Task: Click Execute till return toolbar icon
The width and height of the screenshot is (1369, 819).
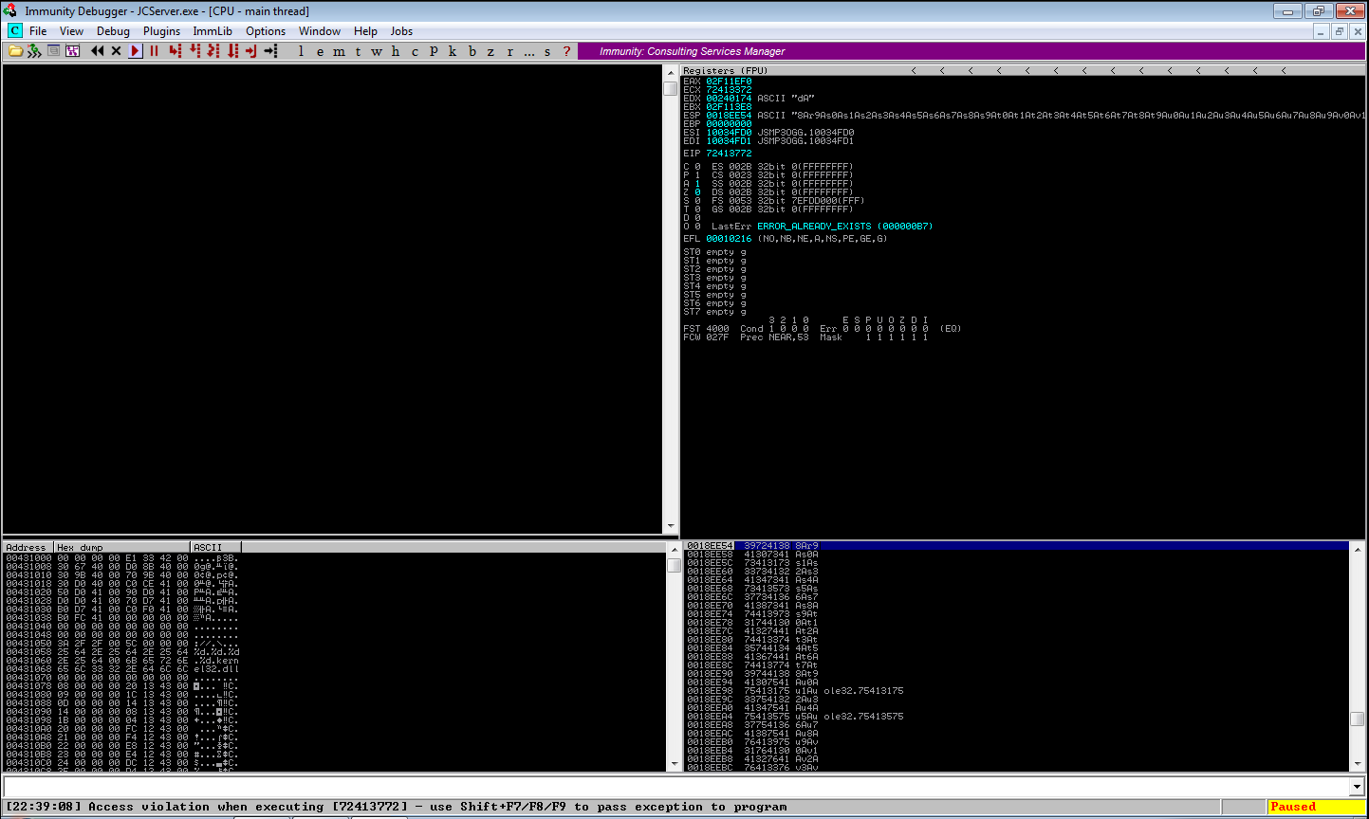Action: [x=251, y=51]
